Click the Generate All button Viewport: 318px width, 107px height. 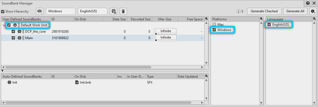click(x=295, y=11)
